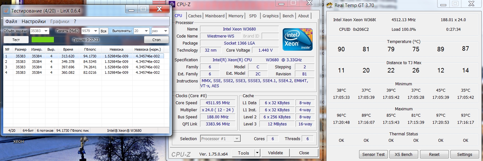483x161 pixels.
Task: Switch to the Memory tab in CPU-Z
Action: click(x=236, y=16)
